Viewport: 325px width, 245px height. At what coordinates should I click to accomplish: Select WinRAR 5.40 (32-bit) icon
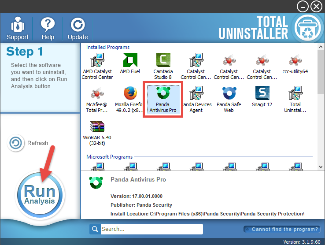click(97, 127)
